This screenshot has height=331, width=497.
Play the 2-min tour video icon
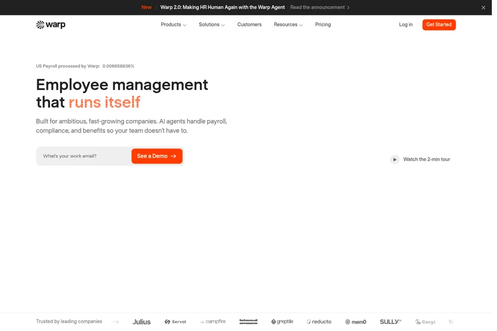pos(394,160)
